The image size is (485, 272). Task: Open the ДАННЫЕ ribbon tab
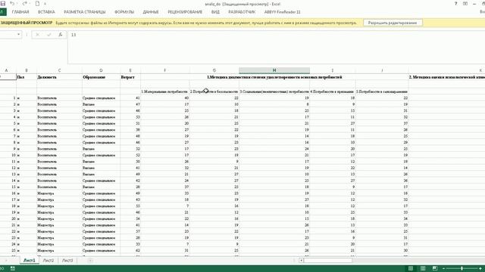coord(151,12)
